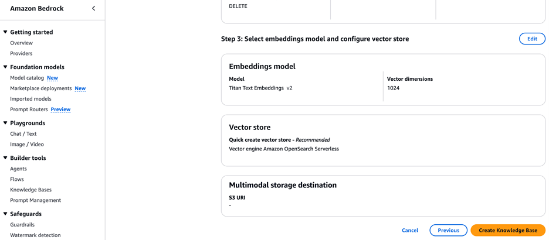Collapse the Playgrounds section

tap(5, 124)
